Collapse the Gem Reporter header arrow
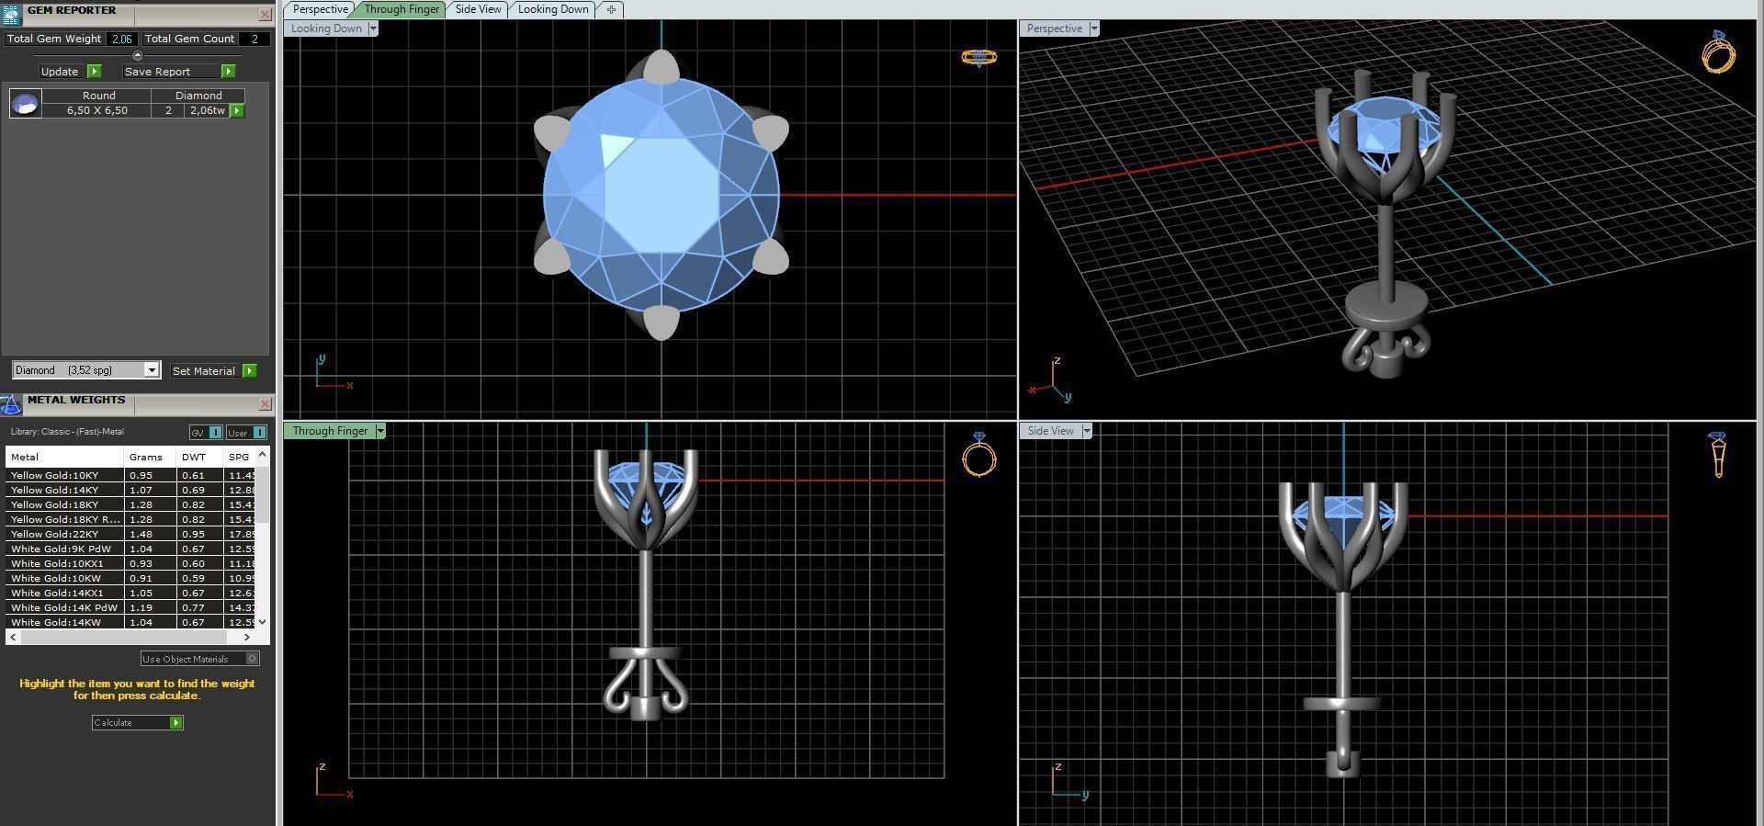Screen dimensions: 1764x826 click(138, 55)
